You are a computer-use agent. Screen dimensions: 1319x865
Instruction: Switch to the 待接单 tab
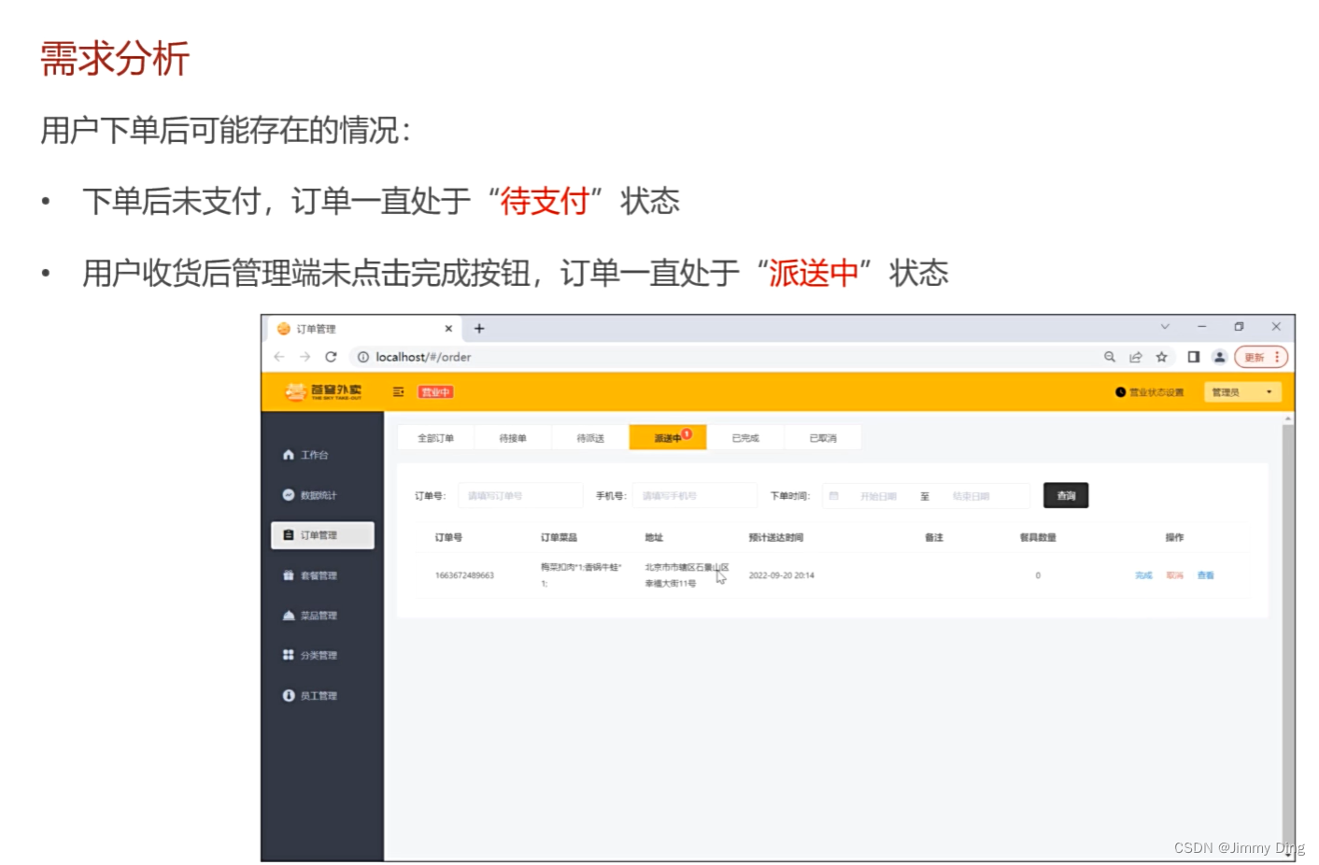[513, 438]
